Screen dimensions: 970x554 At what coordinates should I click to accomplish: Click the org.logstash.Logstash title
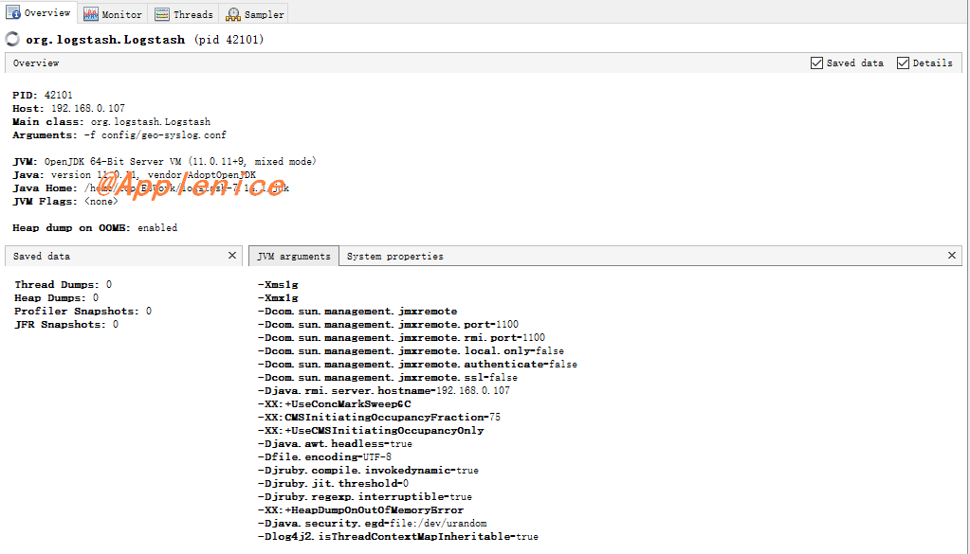105,40
